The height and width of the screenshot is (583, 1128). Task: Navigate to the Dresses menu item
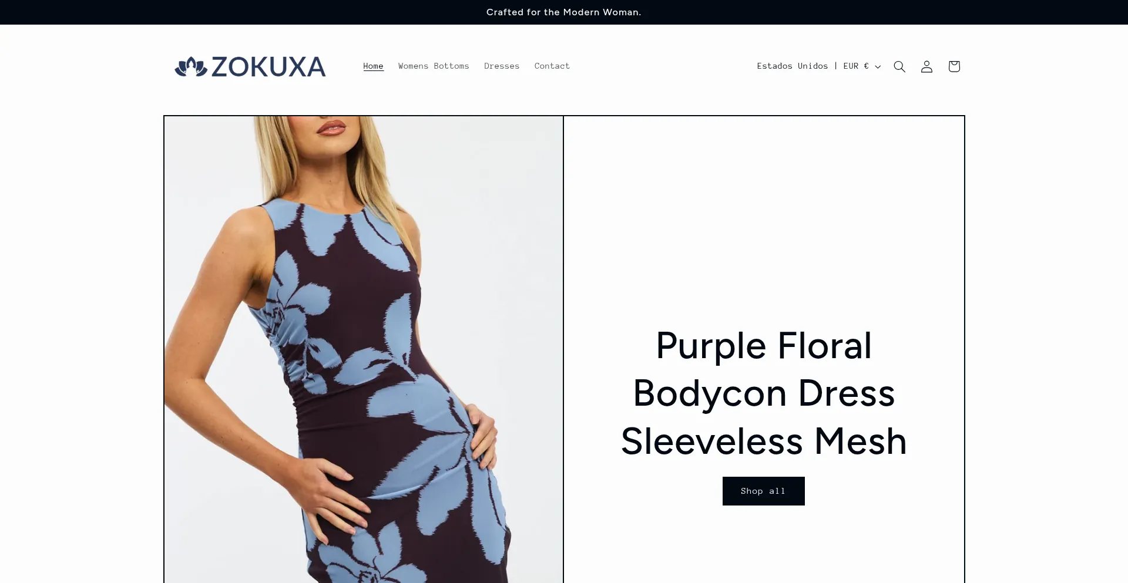tap(502, 66)
